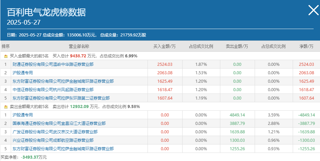Open sell-side row 5 拉萨金融城南环路 link
This screenshot has width=320, height=161.
point(63,149)
